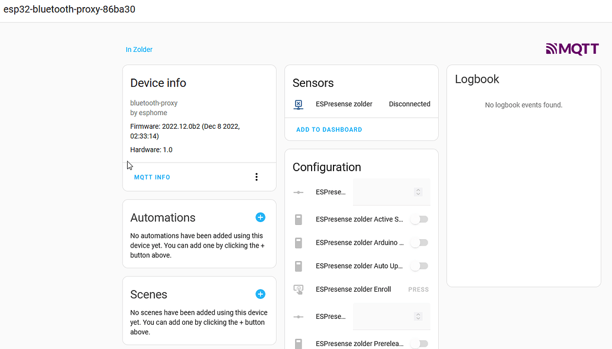The width and height of the screenshot is (612, 349).
Task: Click the firmware icon beside ESPresense zolder Active Scan
Action: click(x=299, y=219)
